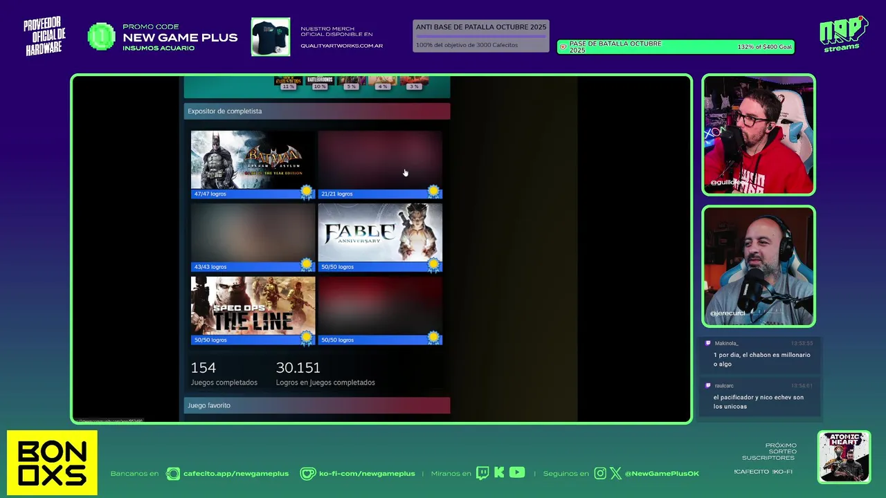Click the ribbon badge on Spec Ops The Line card
886x498 pixels.
[307, 338]
